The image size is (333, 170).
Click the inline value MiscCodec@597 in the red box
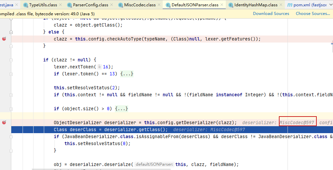(297, 123)
